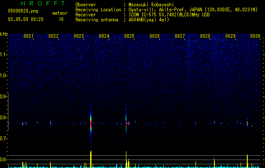Click the kHz axis unit label

click(4, 34)
